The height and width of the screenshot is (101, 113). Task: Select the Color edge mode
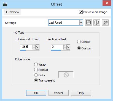coord(36,75)
